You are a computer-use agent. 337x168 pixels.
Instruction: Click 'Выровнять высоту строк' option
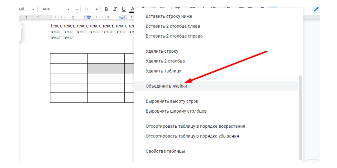[x=172, y=101]
